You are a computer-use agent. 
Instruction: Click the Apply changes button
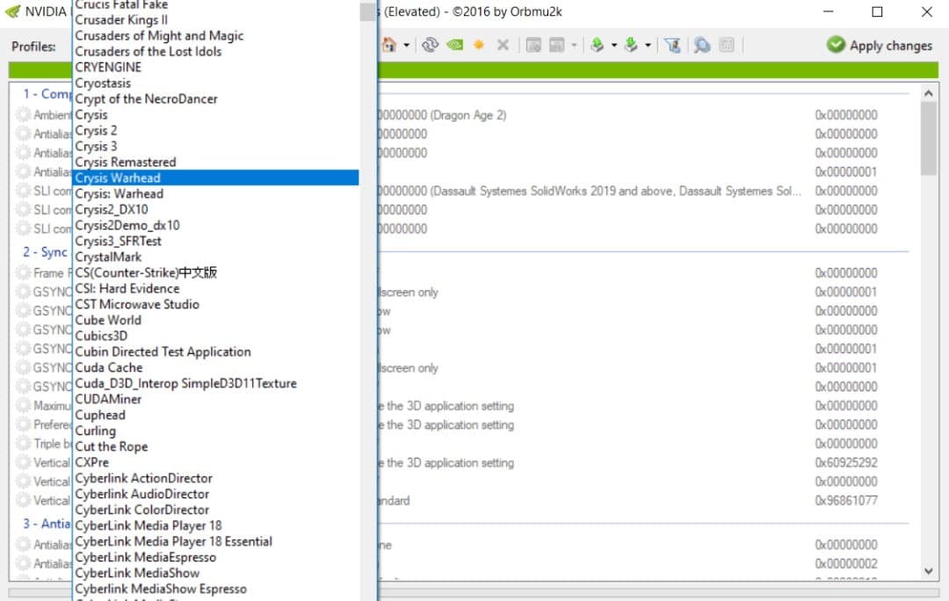coord(880,45)
